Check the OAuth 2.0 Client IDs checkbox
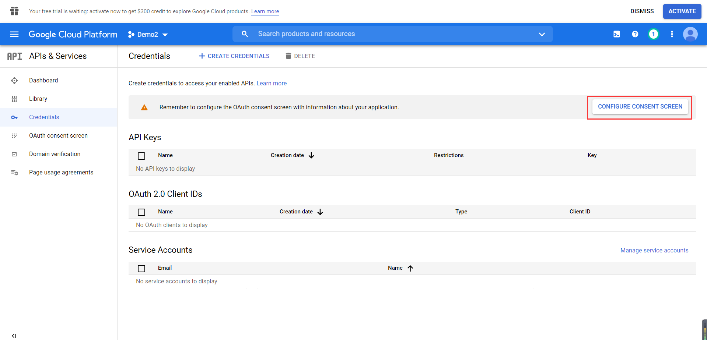The height and width of the screenshot is (340, 707). point(141,212)
